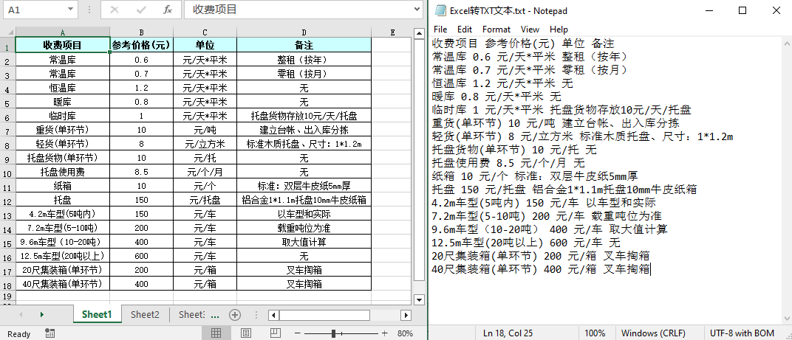Viewport: 792px width, 340px height.
Task: Select column C header
Action: [x=205, y=32]
